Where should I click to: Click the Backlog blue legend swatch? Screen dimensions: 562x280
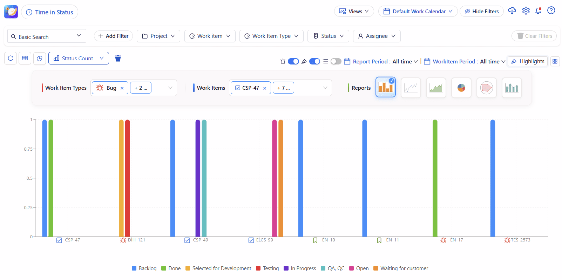134,268
